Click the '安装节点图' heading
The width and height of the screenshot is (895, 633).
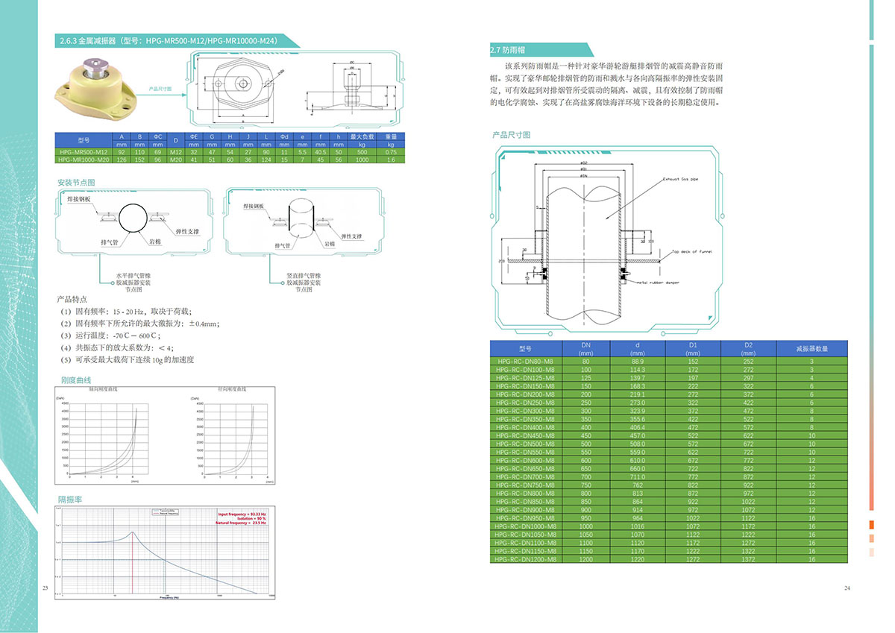pyautogui.click(x=75, y=183)
